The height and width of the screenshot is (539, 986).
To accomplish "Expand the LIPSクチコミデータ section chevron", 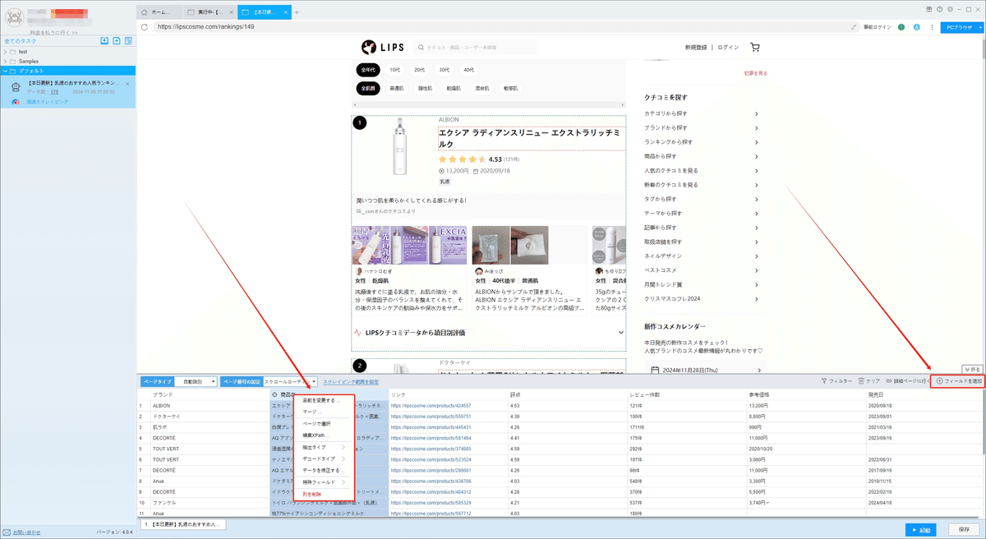I will coord(620,333).
